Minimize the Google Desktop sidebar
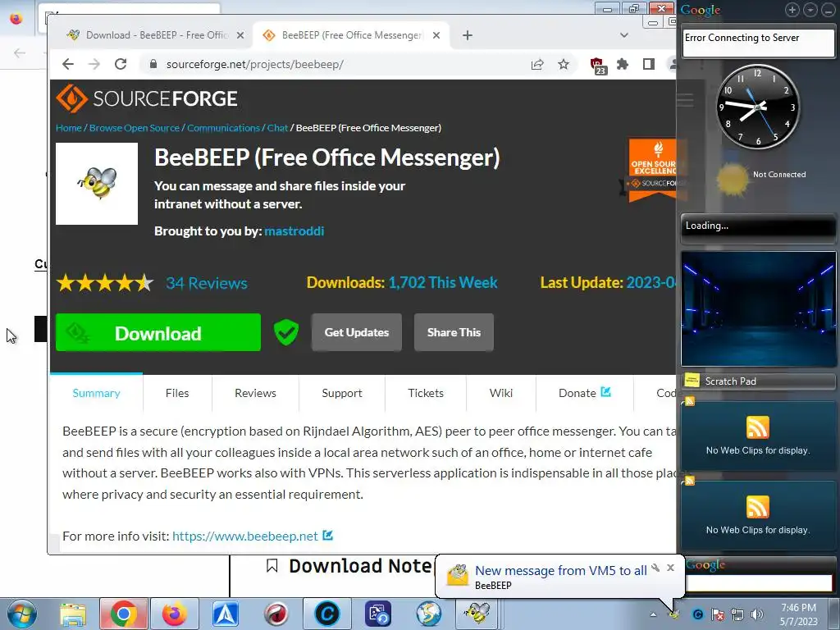 pyautogui.click(x=829, y=10)
